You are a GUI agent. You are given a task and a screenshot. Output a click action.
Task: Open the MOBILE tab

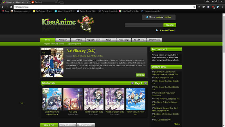tap(78, 40)
